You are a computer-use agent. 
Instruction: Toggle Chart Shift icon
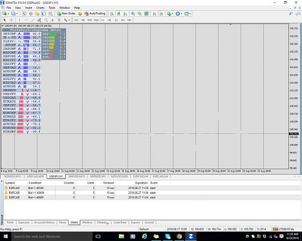[161, 13]
